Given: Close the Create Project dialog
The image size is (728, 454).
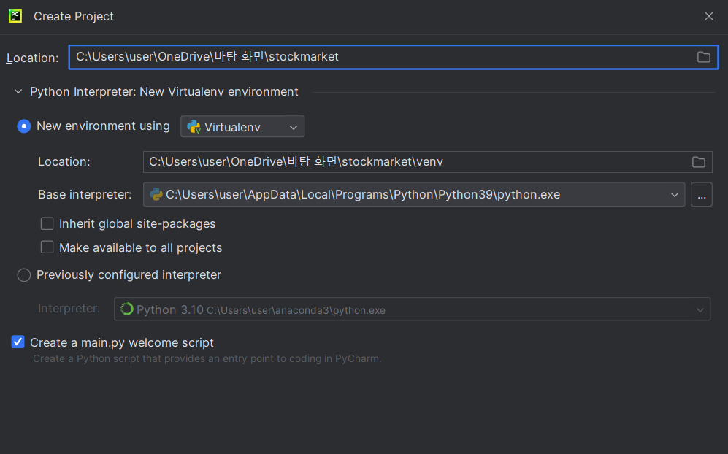Looking at the screenshot, I should (x=708, y=16).
